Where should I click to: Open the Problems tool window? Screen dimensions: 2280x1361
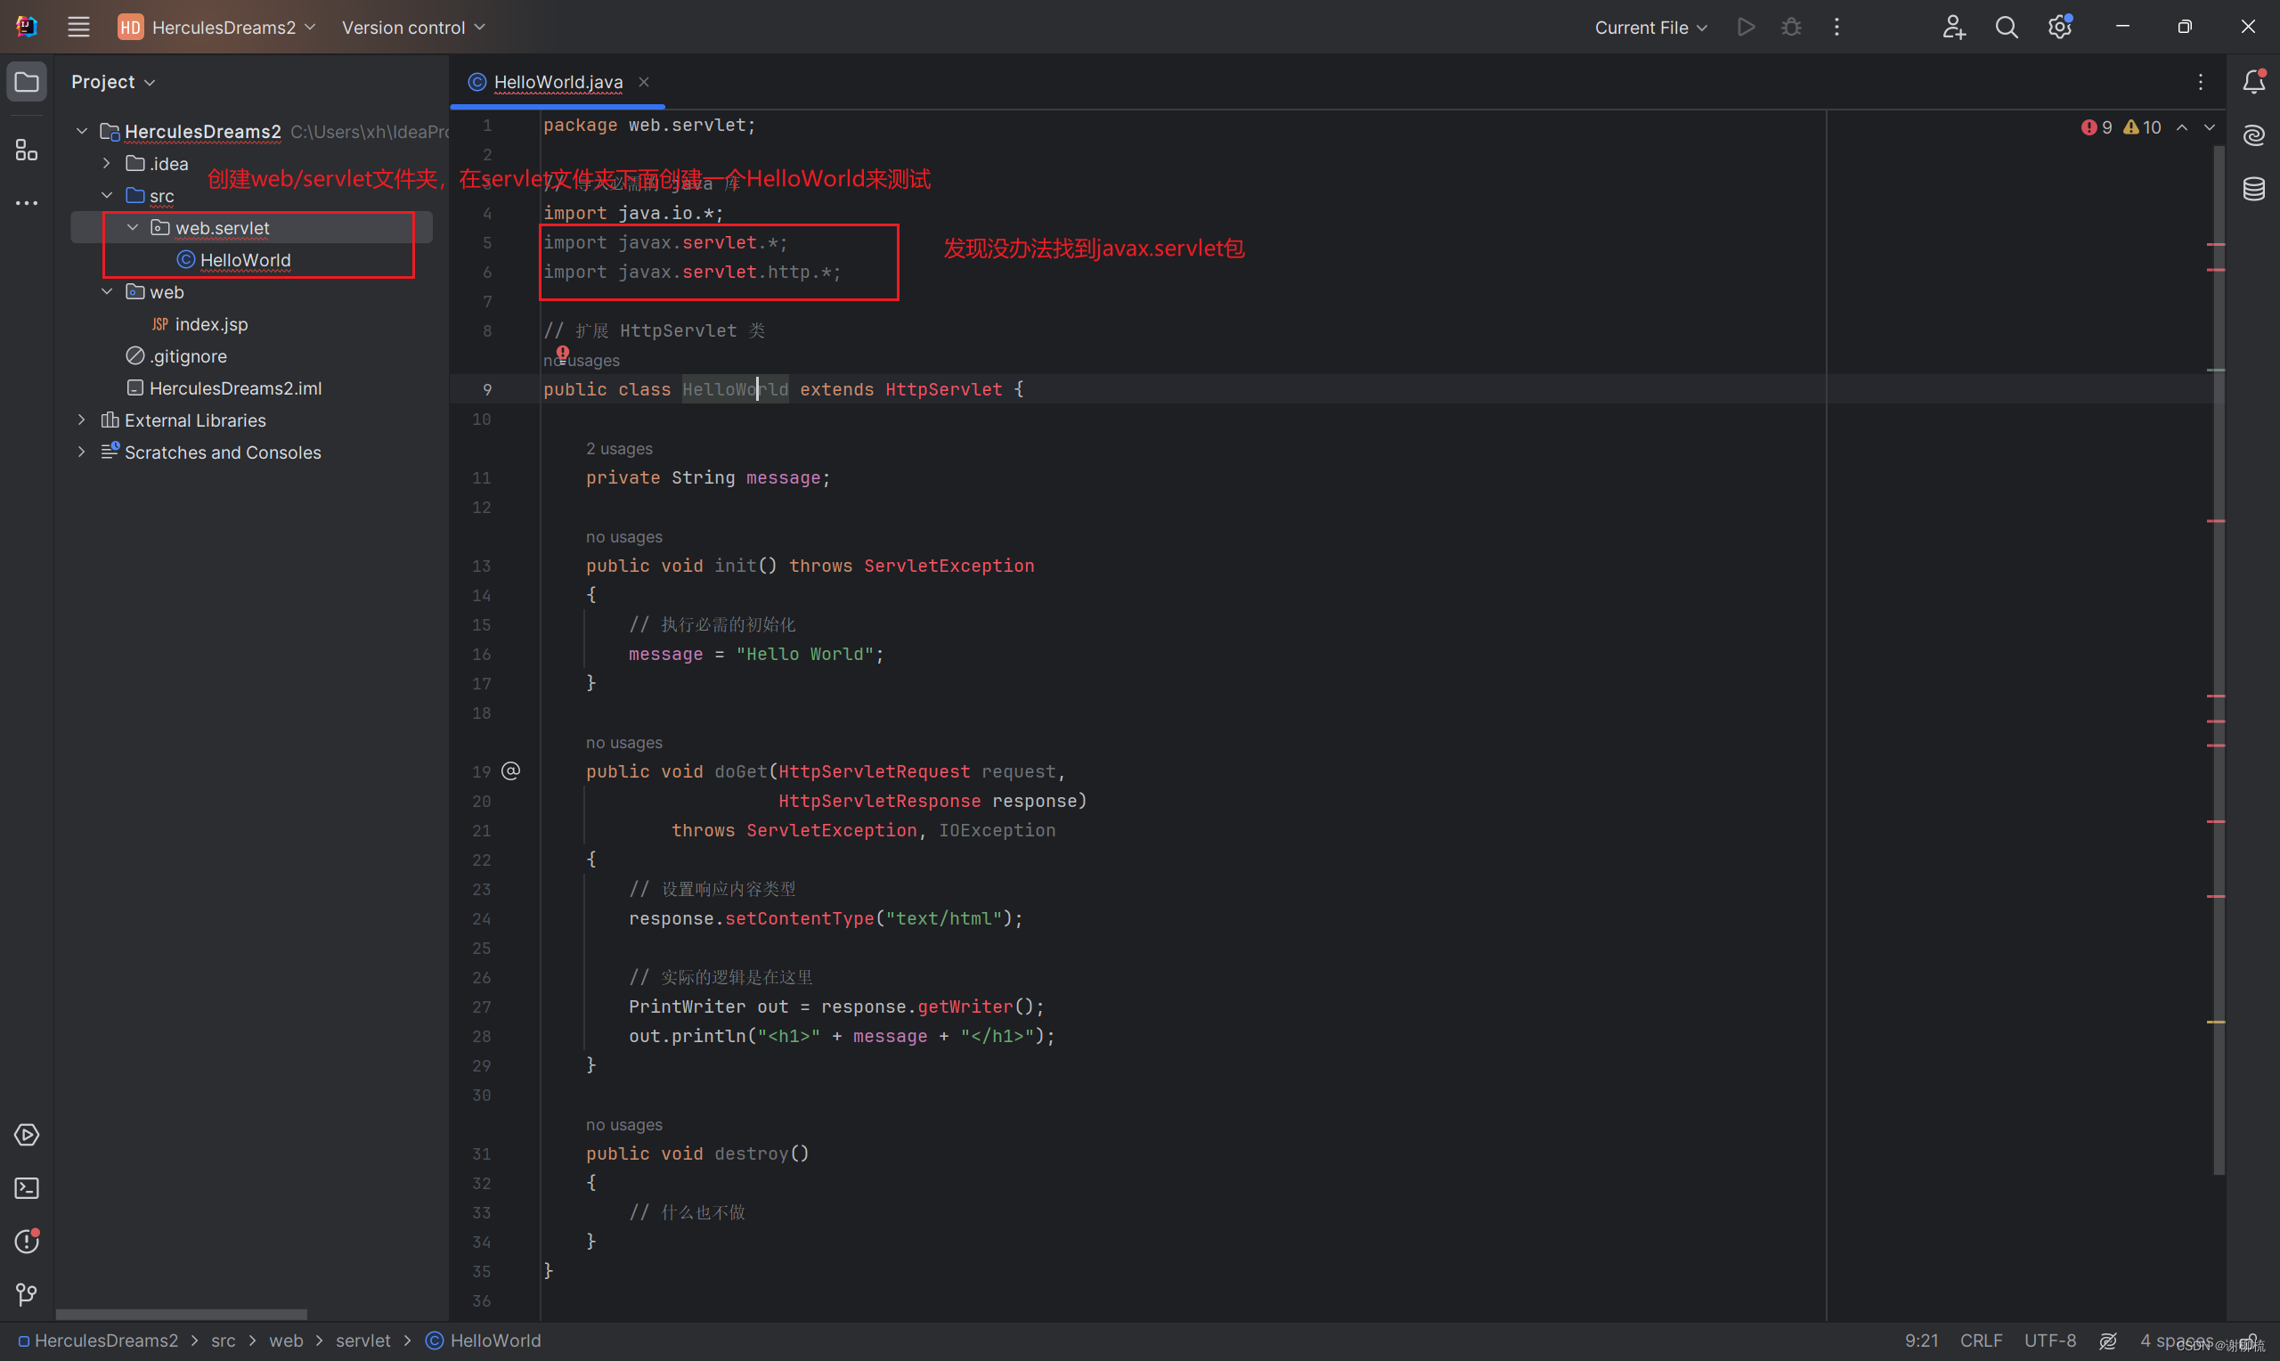point(27,1242)
